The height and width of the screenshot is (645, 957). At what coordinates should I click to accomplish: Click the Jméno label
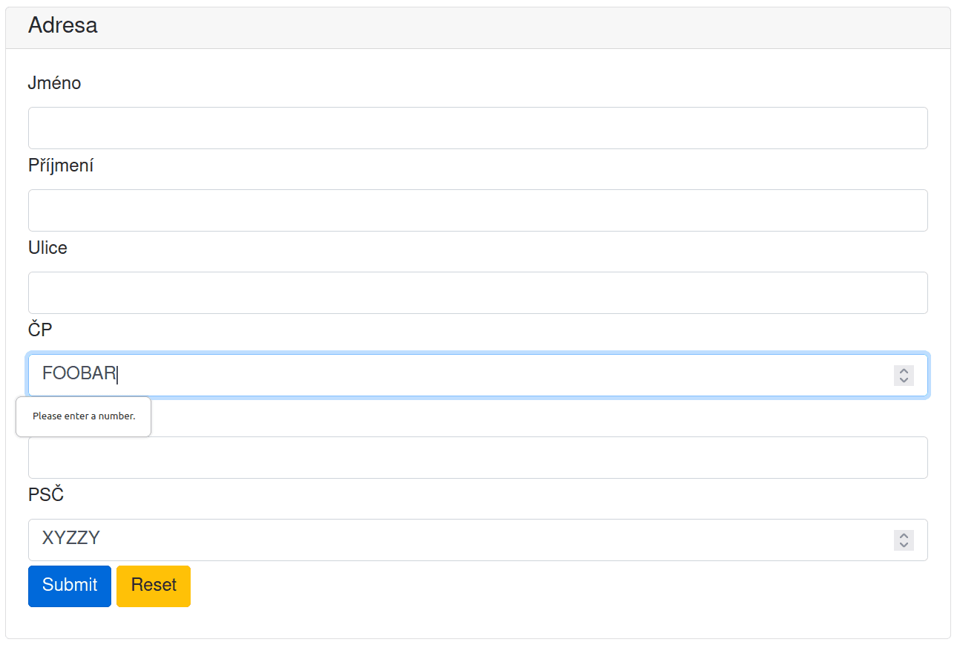(54, 83)
